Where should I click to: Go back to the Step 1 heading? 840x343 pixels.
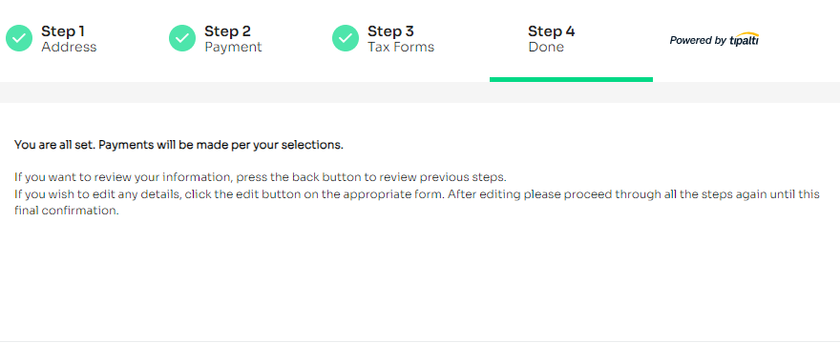coord(63,31)
